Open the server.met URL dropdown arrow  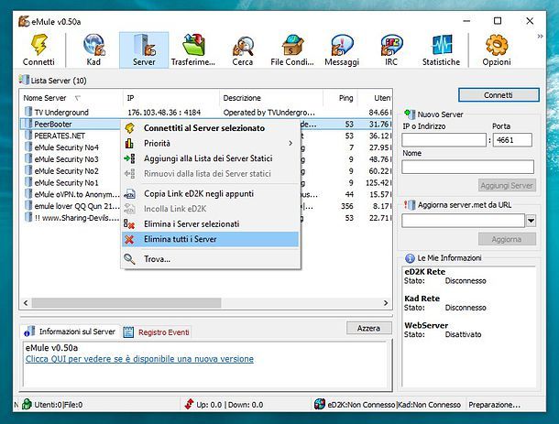tap(531, 221)
